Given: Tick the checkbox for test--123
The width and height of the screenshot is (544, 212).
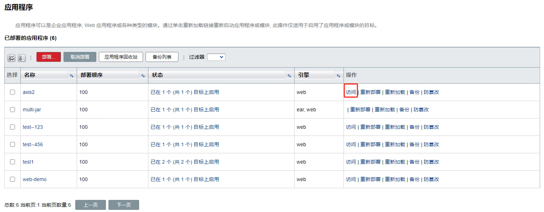Looking at the screenshot, I should (x=12, y=127).
